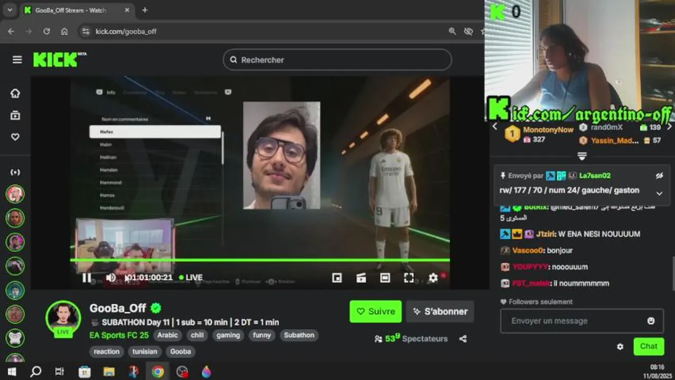Click Vascoo0 username in chat
The width and height of the screenshot is (675, 380).
(x=528, y=250)
